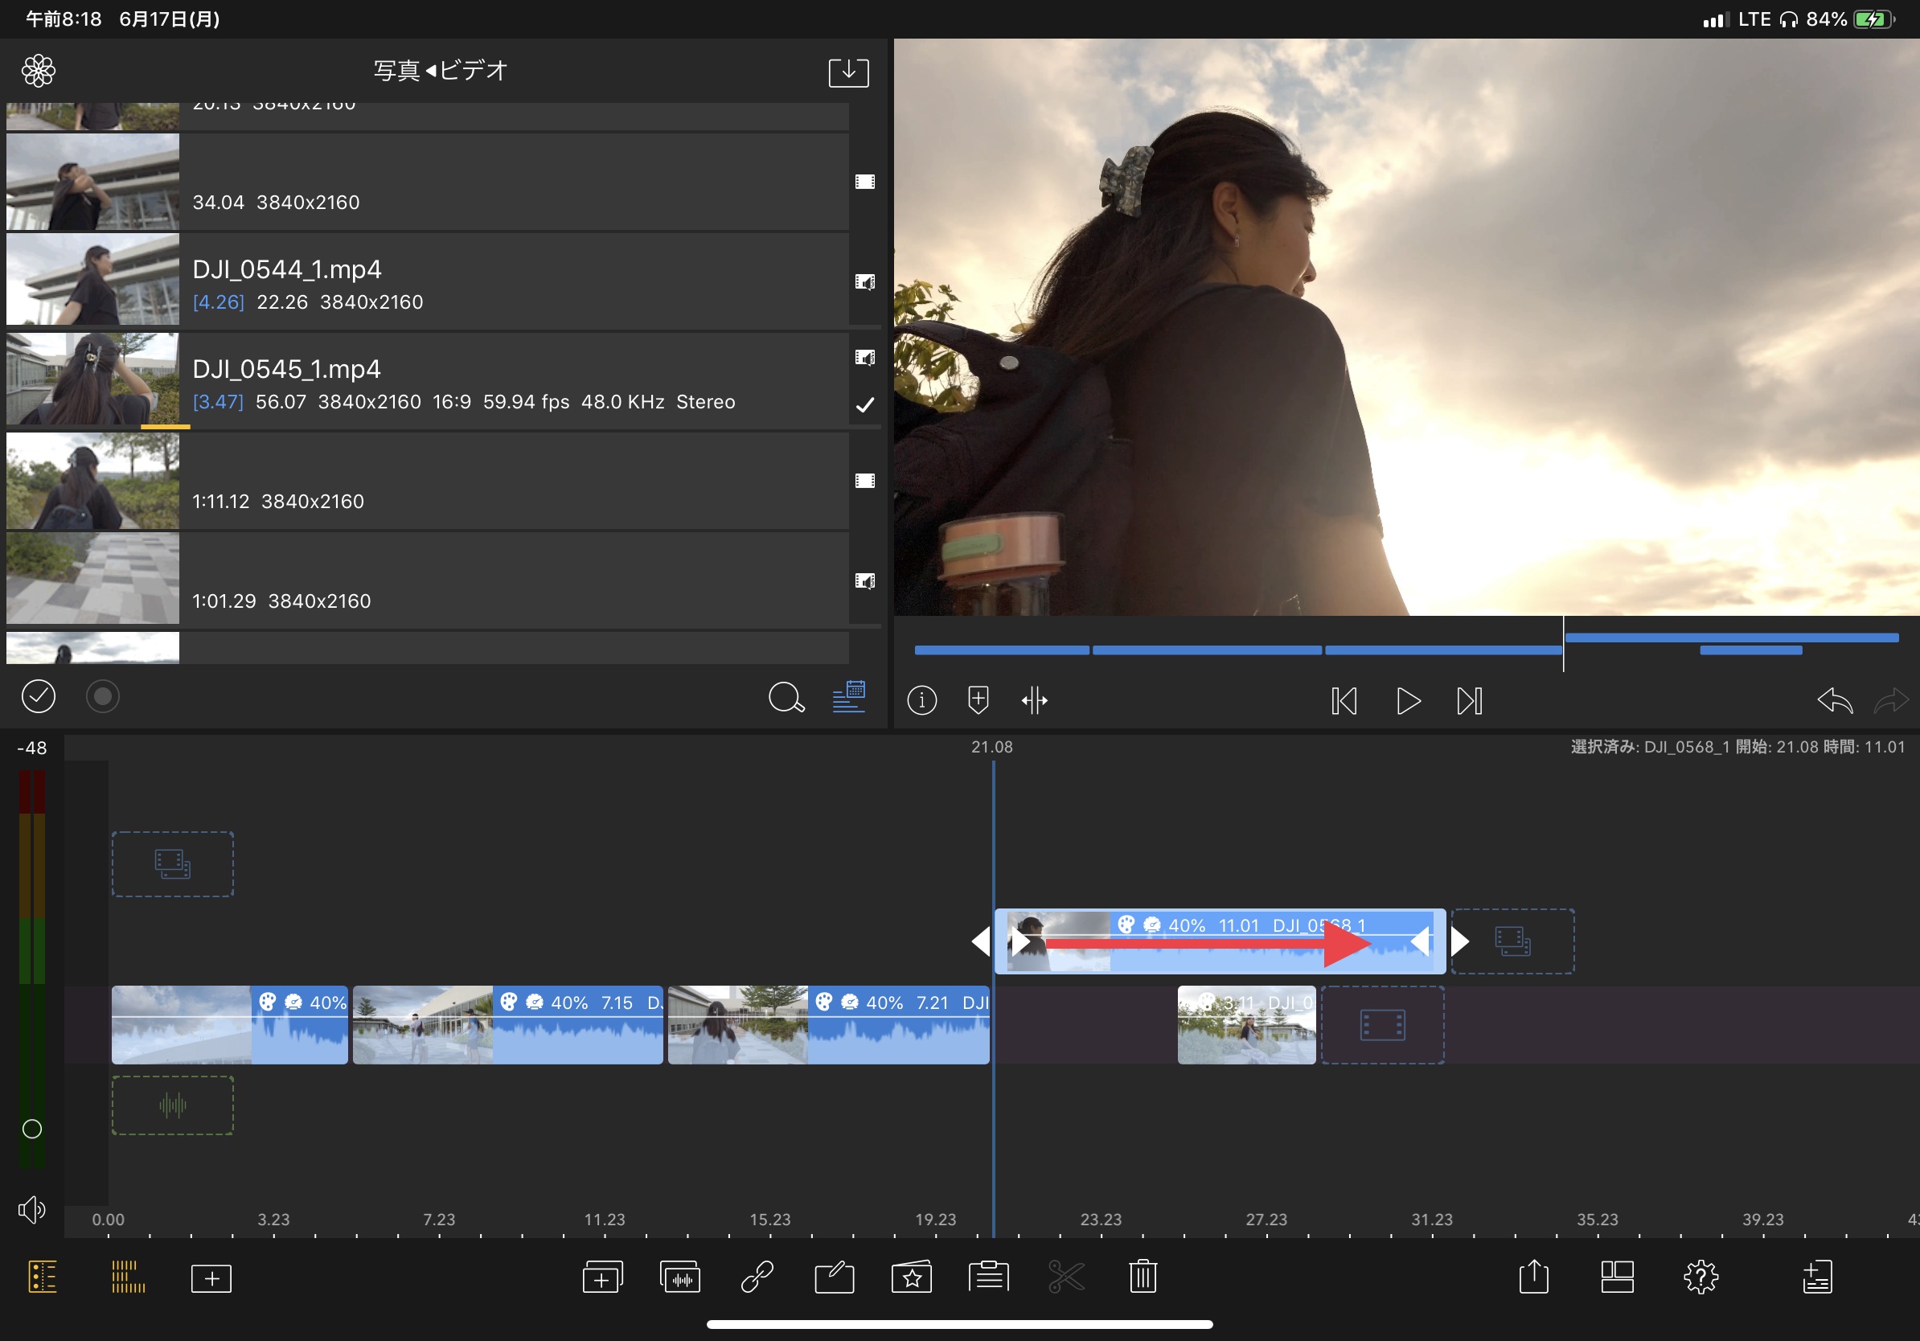Toggle the circled checkmark select button

(x=39, y=695)
